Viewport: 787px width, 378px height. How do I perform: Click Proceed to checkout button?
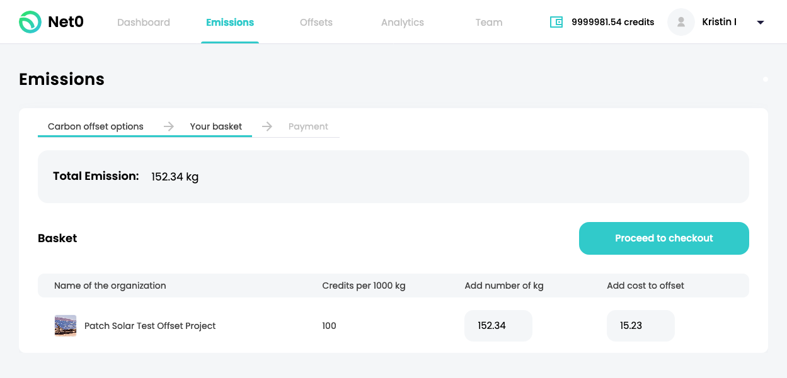664,238
